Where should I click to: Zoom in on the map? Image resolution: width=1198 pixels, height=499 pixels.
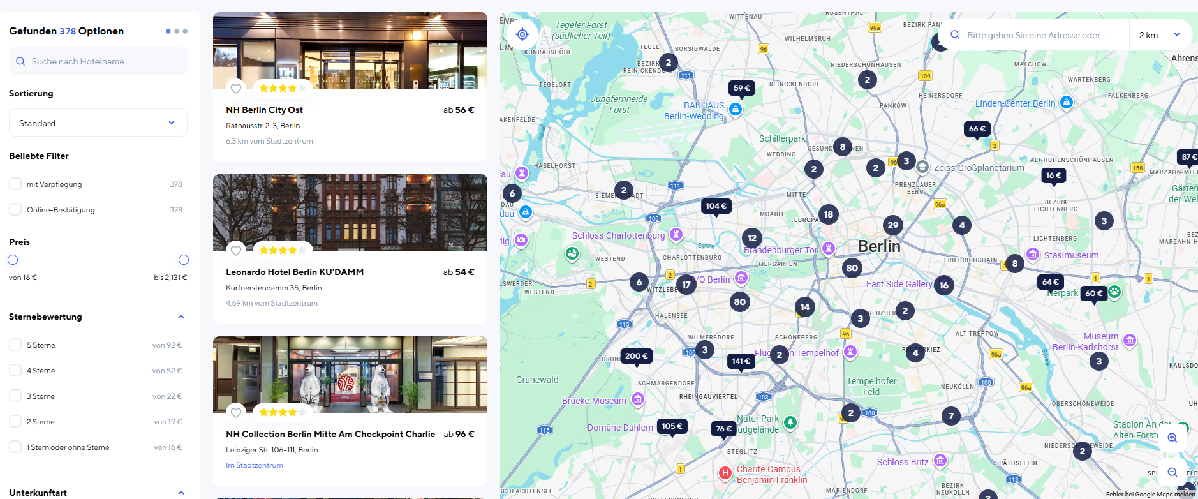tap(1172, 438)
